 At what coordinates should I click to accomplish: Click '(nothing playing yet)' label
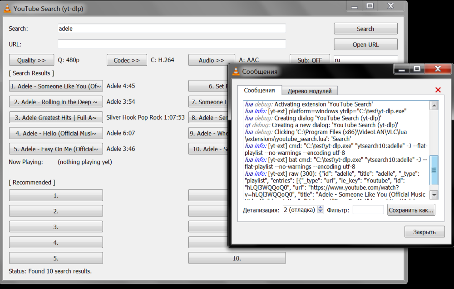click(85, 162)
